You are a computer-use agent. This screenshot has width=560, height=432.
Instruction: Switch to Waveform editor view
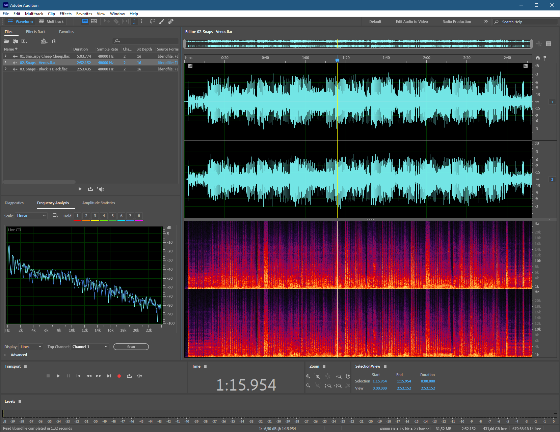[20, 22]
